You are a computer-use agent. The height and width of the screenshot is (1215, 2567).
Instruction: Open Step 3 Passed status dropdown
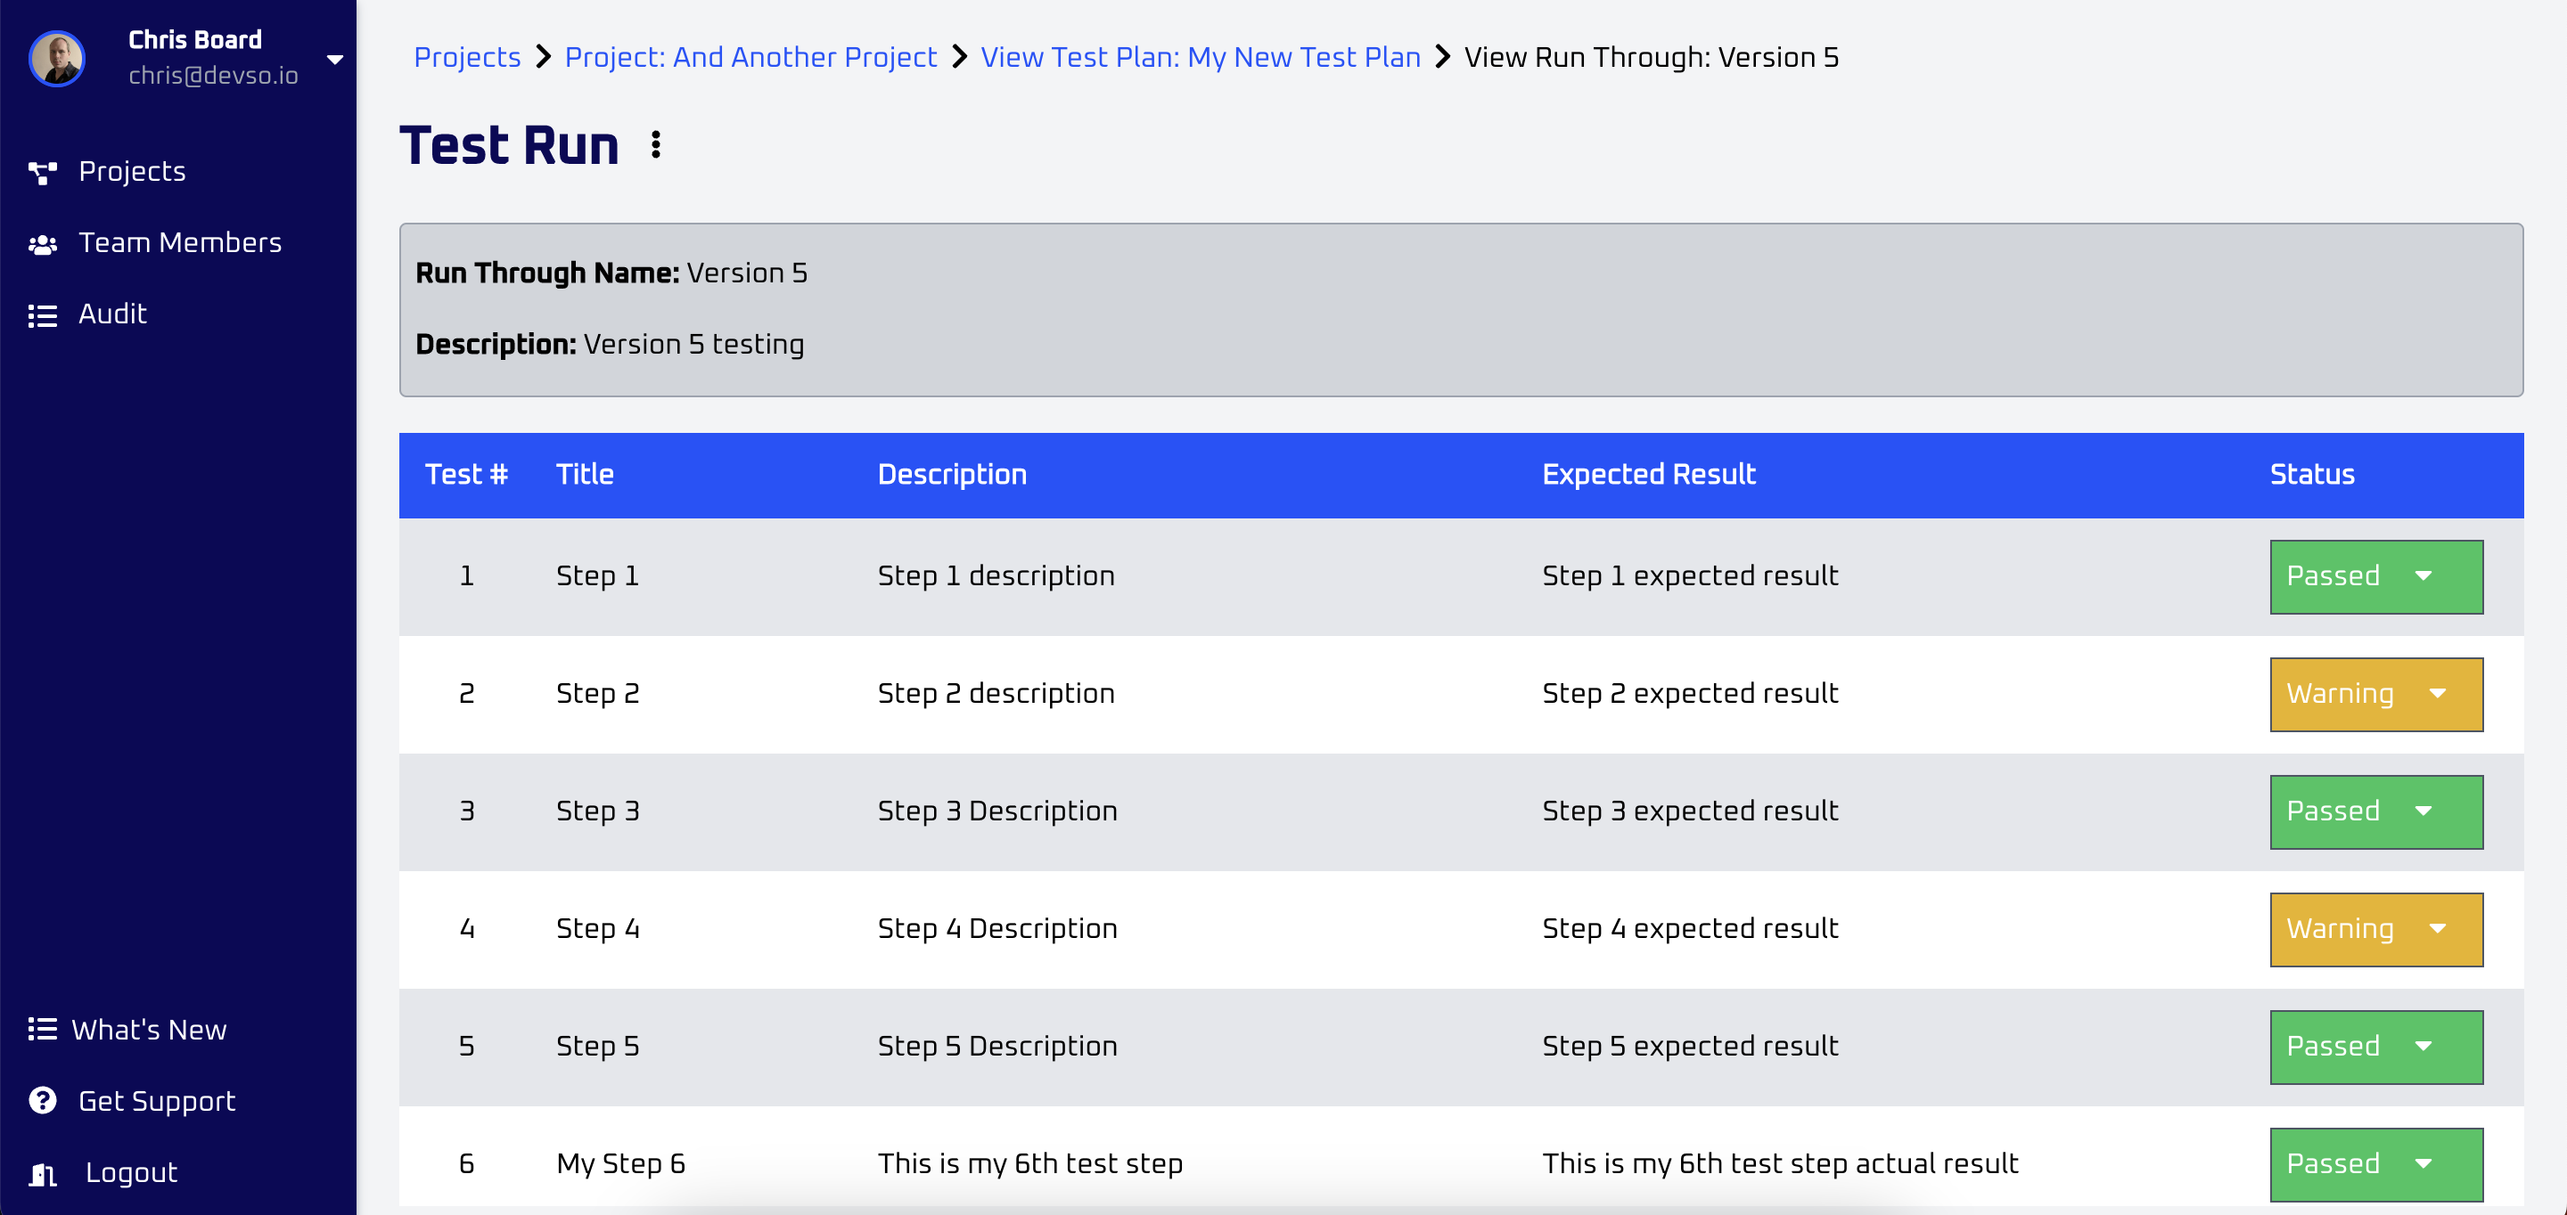pyautogui.click(x=2374, y=811)
